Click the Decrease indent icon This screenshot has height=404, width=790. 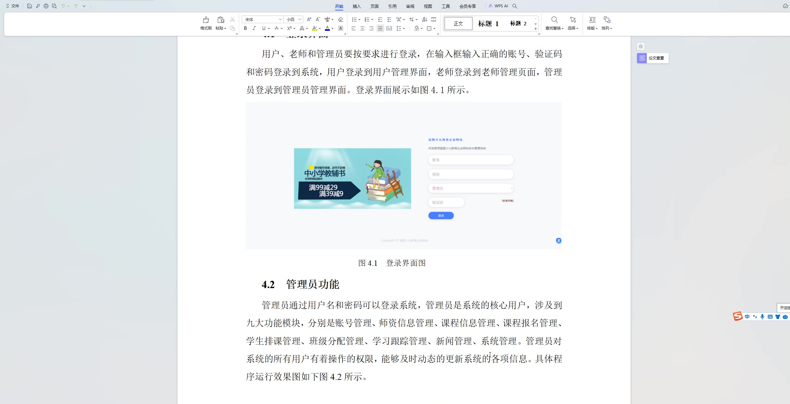point(380,19)
